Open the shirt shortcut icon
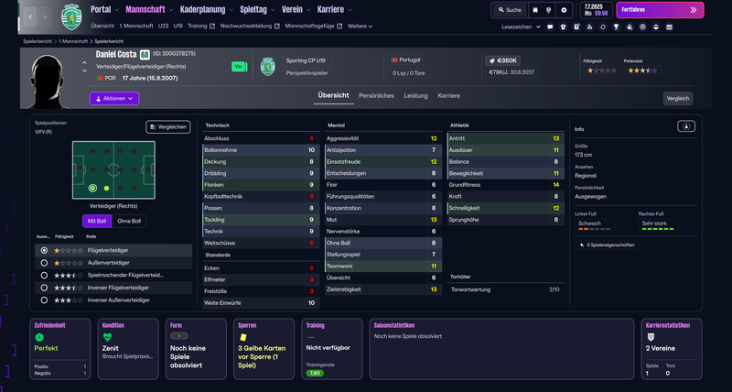Image resolution: width=732 pixels, height=392 pixels. coord(563,27)
